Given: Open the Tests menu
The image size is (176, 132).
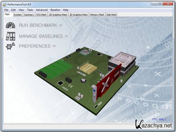Looking at the screenshot, I should click(x=30, y=10).
